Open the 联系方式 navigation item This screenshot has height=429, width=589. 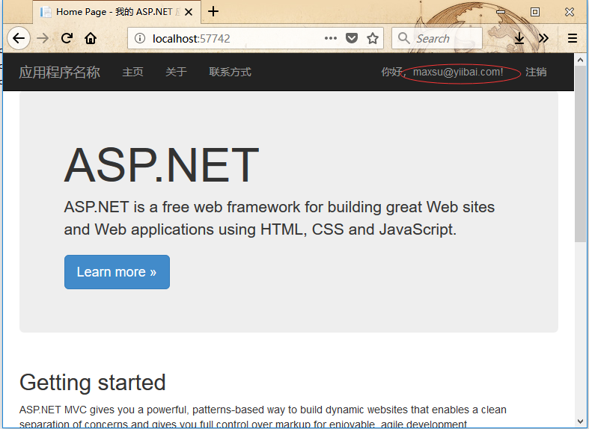230,72
